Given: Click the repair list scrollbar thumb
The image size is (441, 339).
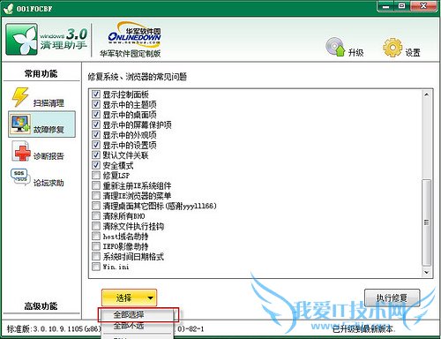Looking at the screenshot, I should 426,222.
